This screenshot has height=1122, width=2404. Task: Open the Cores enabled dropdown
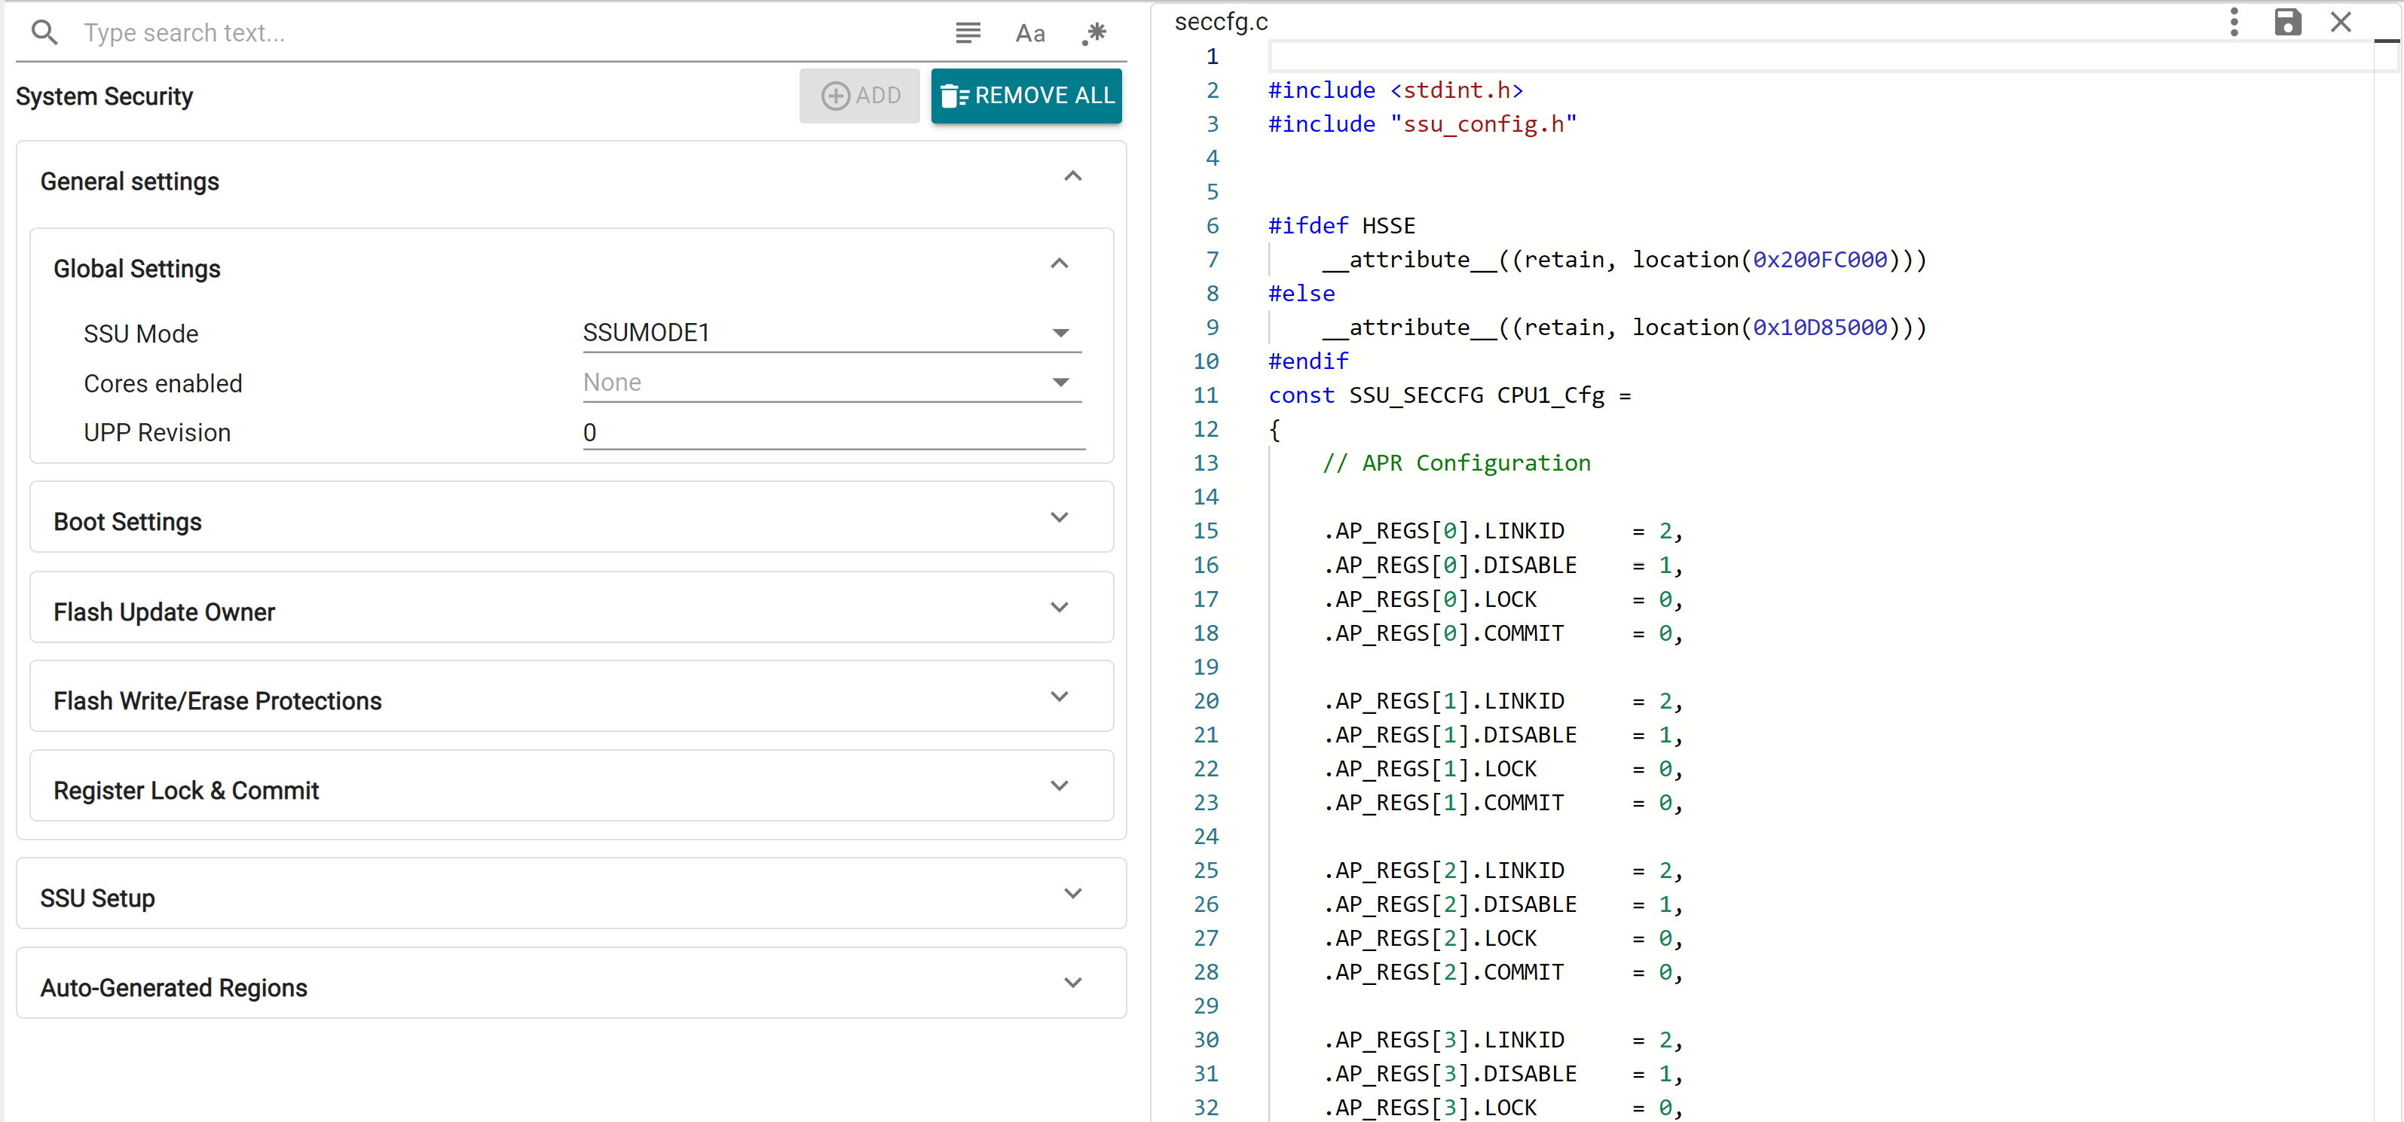click(x=1060, y=383)
